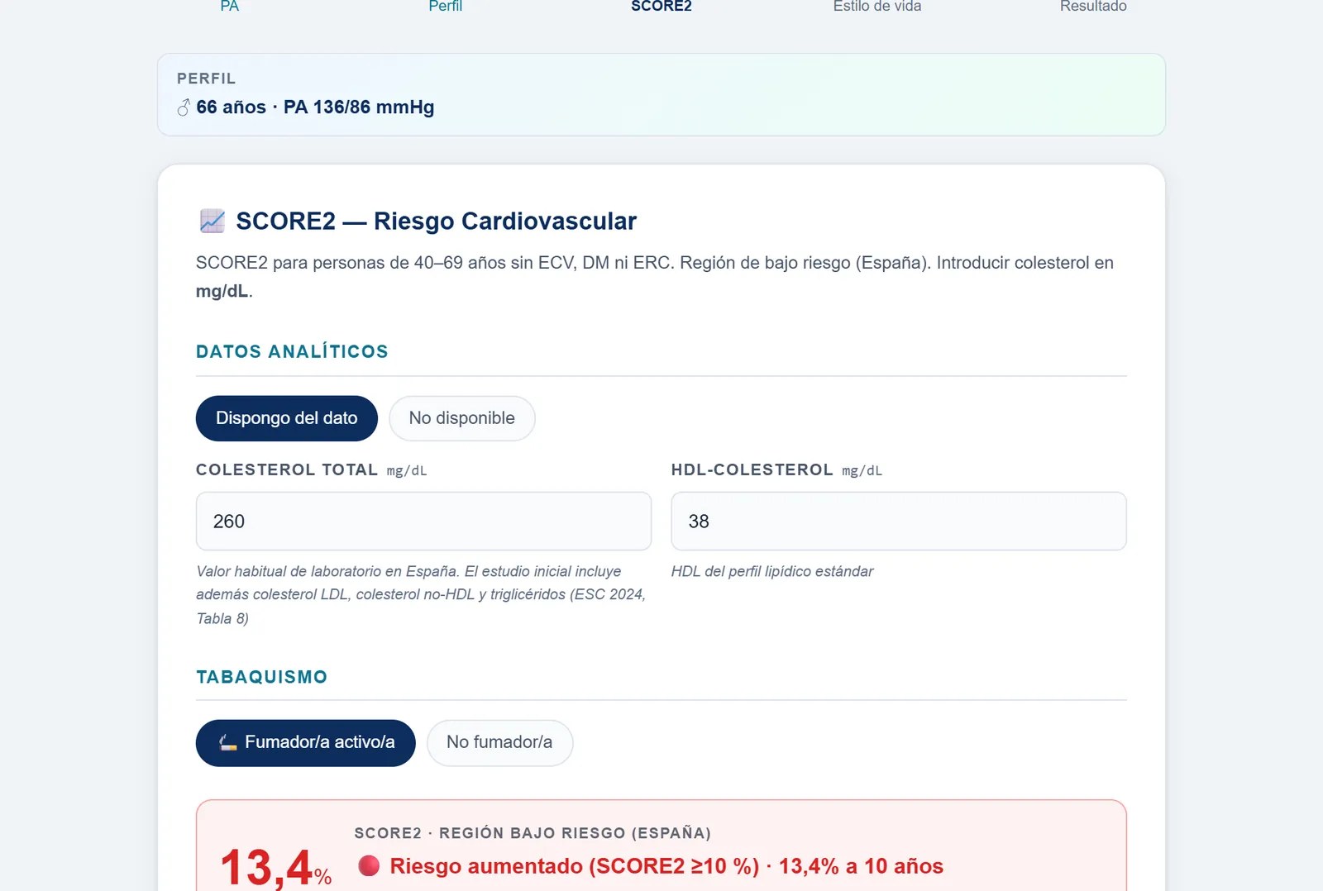Go to the PA step tab

point(229,7)
